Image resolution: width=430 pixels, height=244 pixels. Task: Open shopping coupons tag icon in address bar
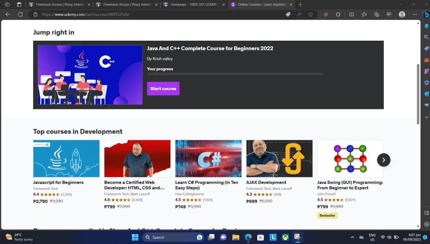(288, 14)
